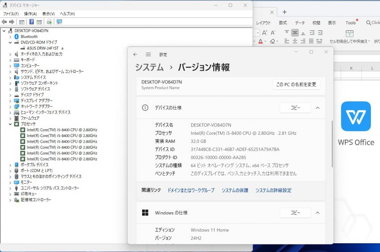380x252 pixels.
Task: Select the ファームウェア tree item
Action: point(30,118)
